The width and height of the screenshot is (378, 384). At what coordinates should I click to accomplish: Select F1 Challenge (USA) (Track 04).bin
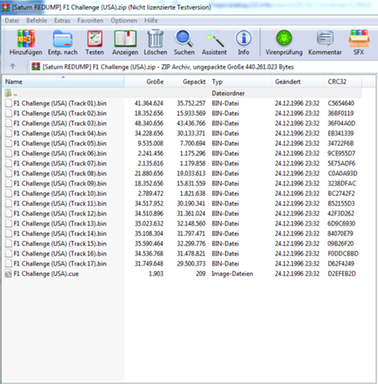[x=60, y=134]
